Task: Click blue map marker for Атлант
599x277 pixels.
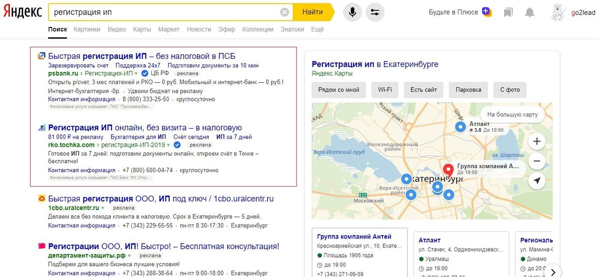Action: (460, 127)
